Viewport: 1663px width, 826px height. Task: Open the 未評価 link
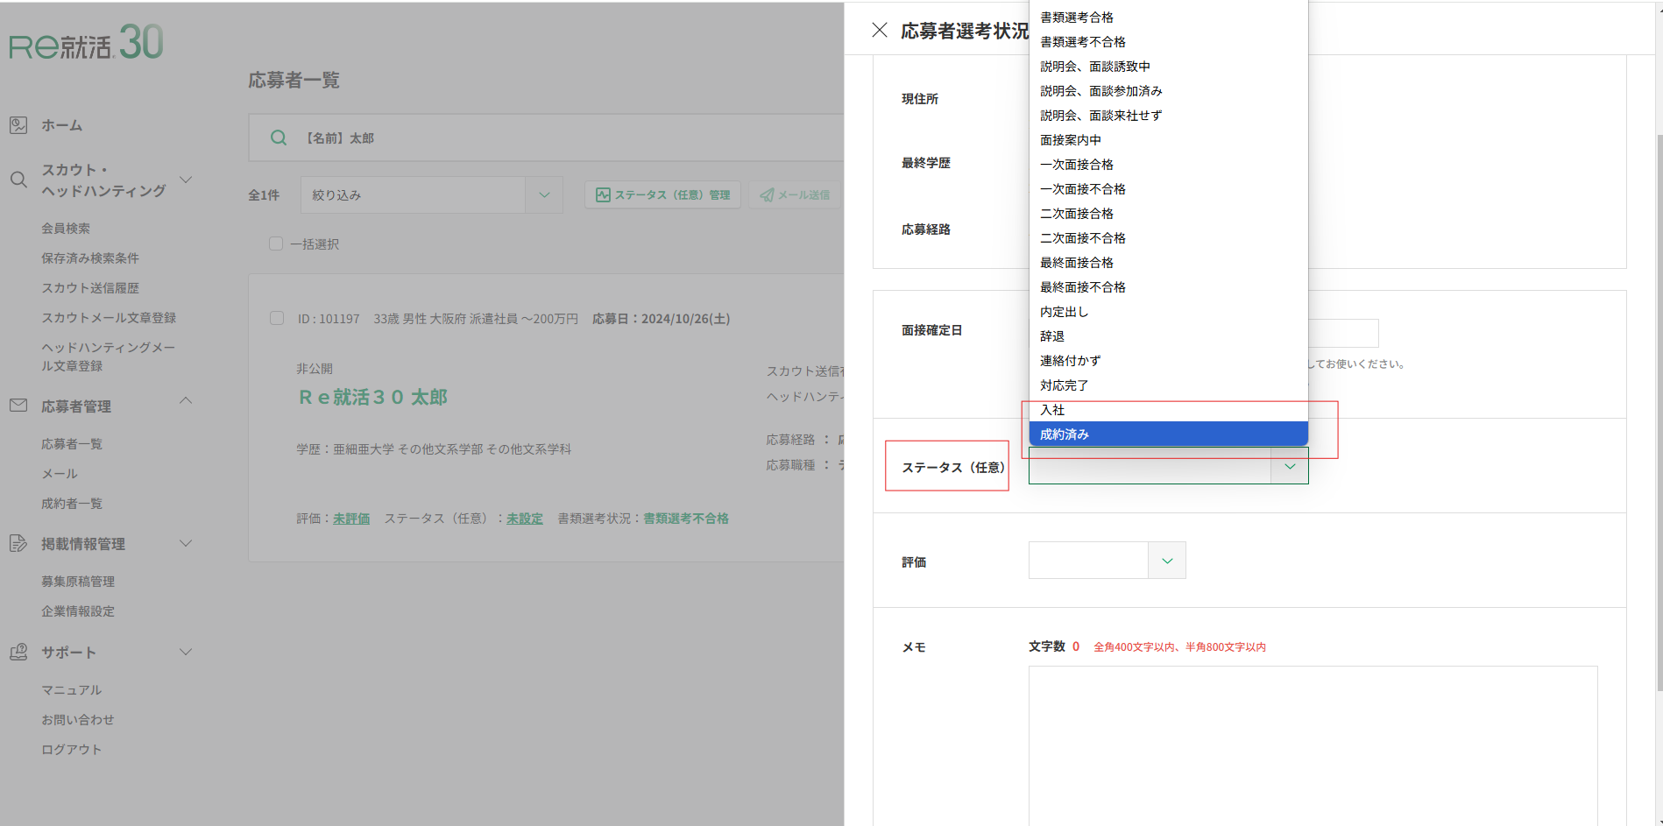coord(351,519)
